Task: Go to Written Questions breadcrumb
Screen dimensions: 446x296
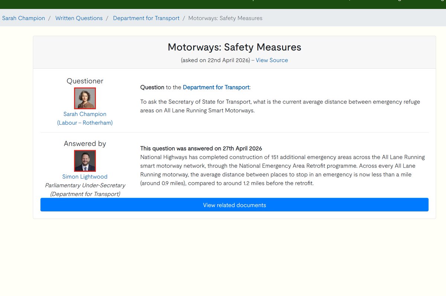Action: click(79, 18)
